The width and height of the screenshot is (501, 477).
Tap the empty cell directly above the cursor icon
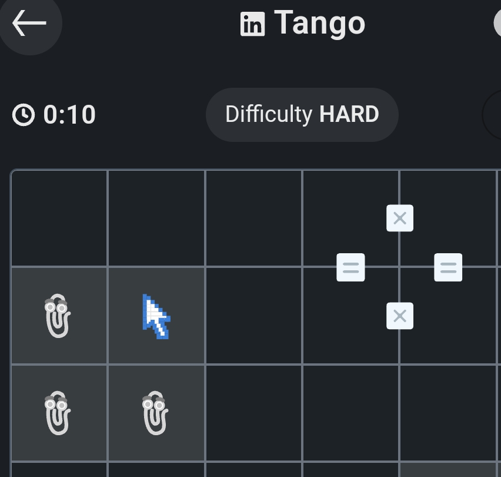pyautogui.click(x=156, y=218)
